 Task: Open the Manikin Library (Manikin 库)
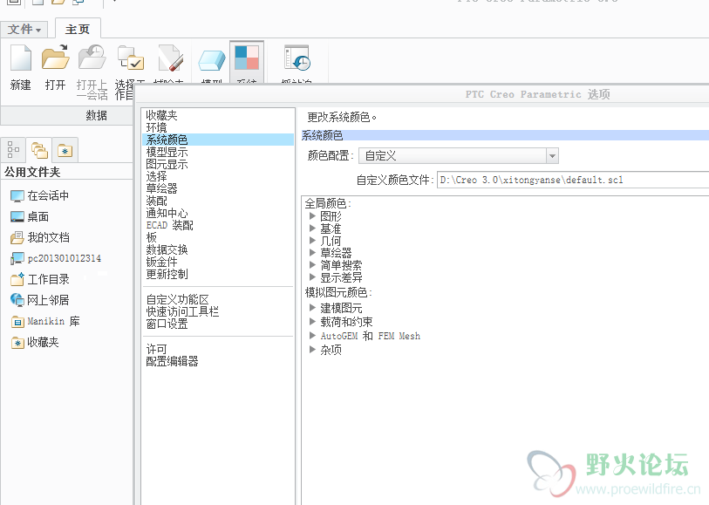coord(45,321)
